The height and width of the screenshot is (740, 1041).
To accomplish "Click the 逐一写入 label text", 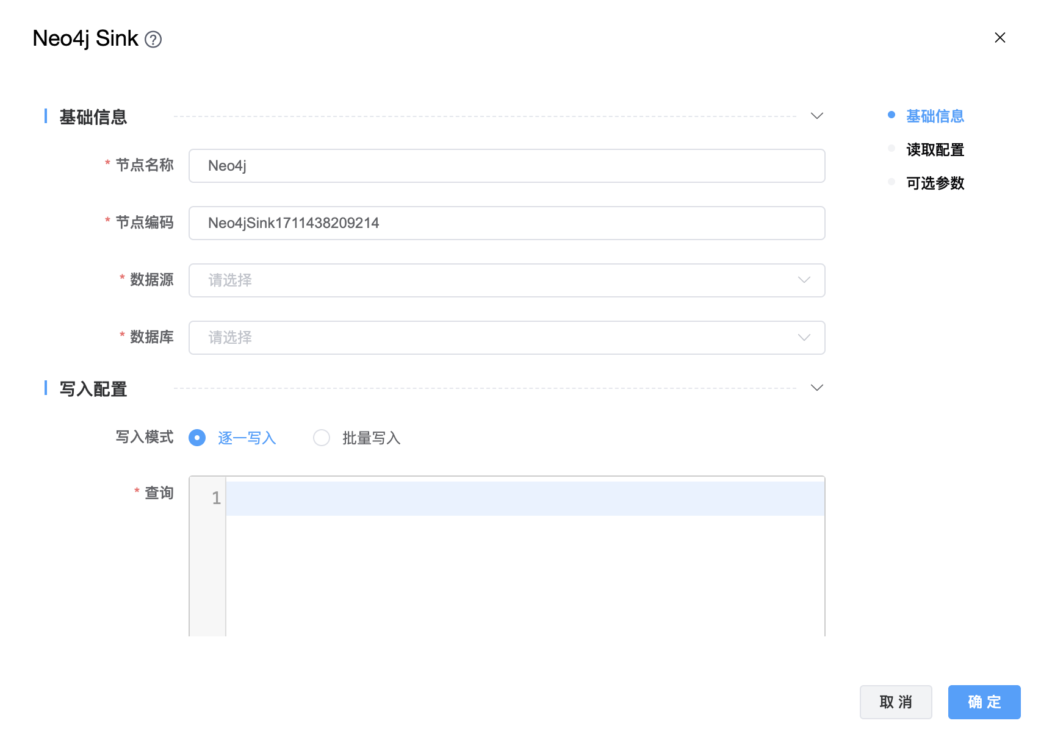I will [x=247, y=438].
